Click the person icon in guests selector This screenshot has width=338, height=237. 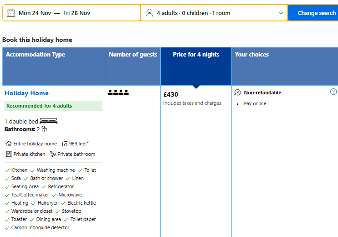[149, 13]
